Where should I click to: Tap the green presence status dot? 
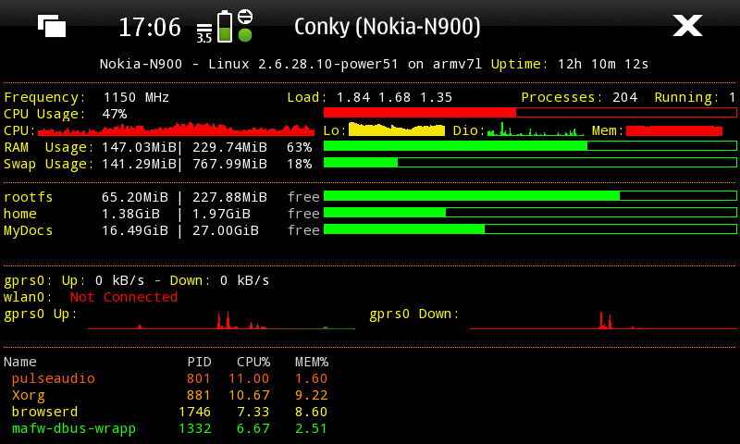point(245,35)
